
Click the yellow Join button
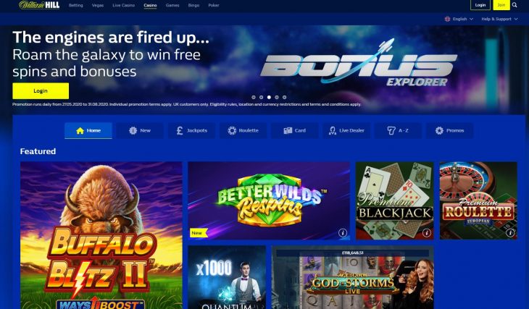(501, 5)
